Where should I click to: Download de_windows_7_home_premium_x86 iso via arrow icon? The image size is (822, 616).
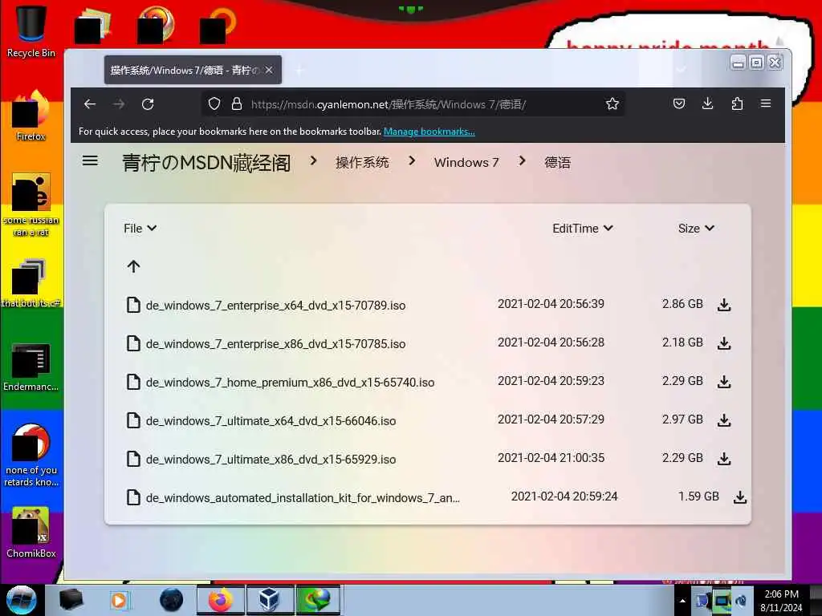click(x=724, y=381)
